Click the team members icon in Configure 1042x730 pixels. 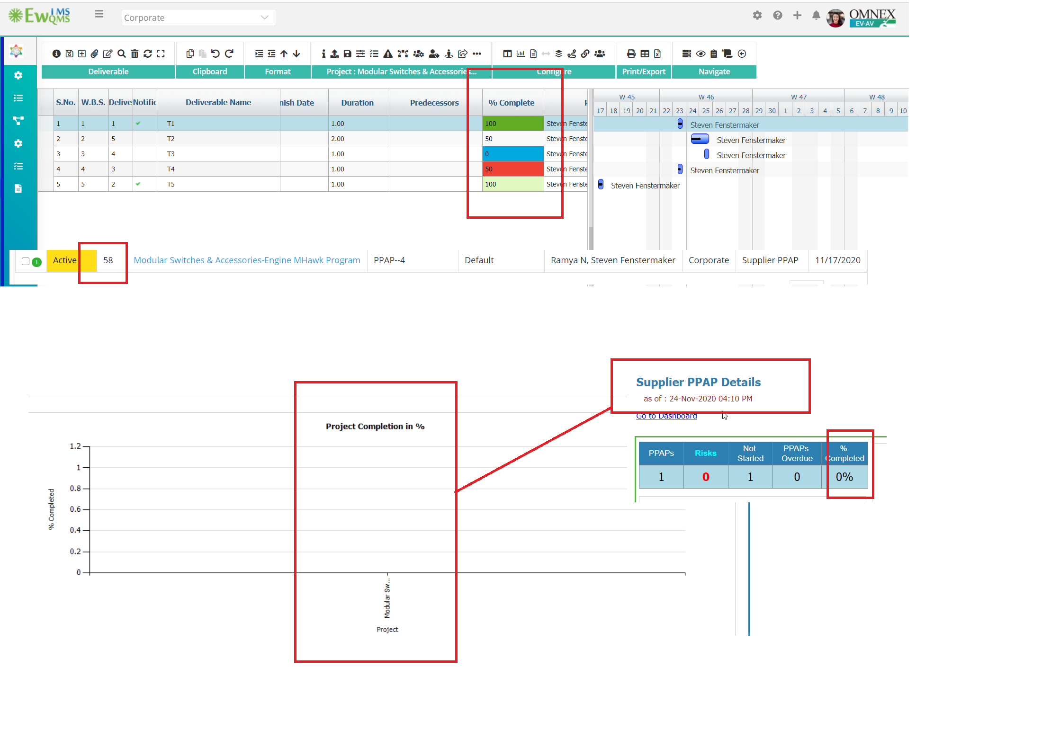coord(600,54)
